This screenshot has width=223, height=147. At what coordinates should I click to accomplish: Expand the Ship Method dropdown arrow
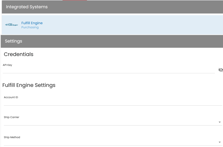(x=220, y=142)
